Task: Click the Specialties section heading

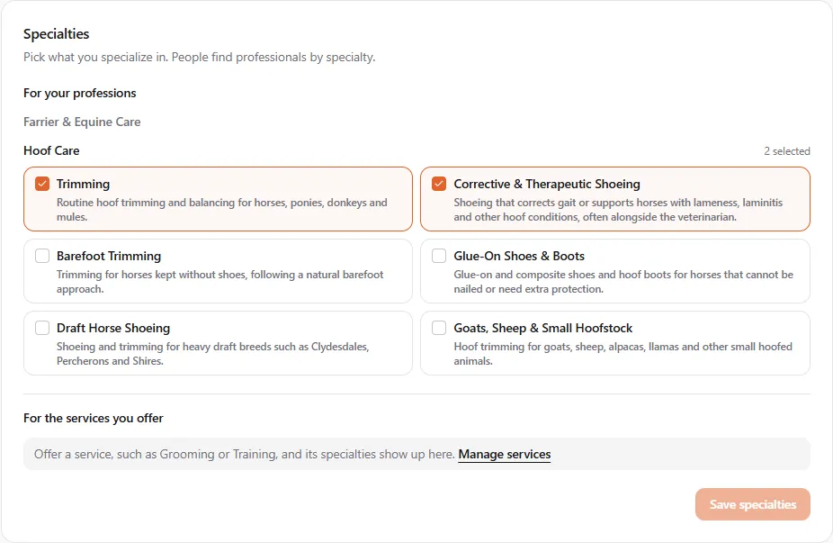Action: tap(57, 34)
